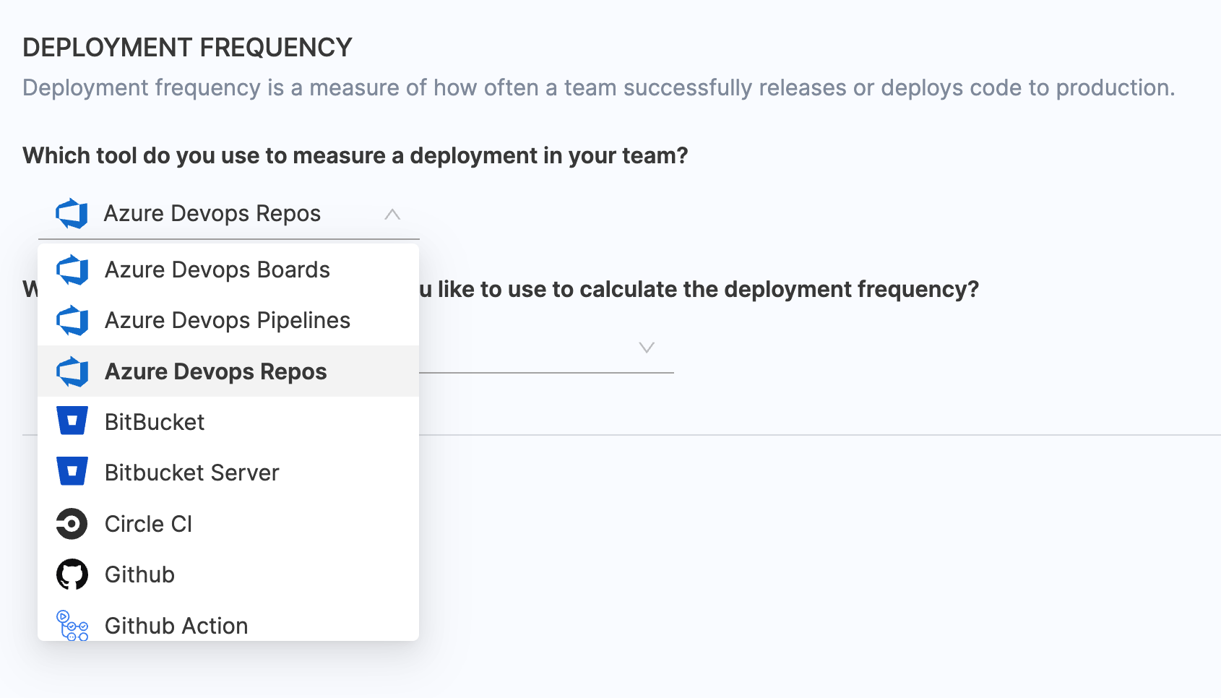Click the Bitbucket Server bucket icon
1221x698 pixels.
click(x=72, y=472)
